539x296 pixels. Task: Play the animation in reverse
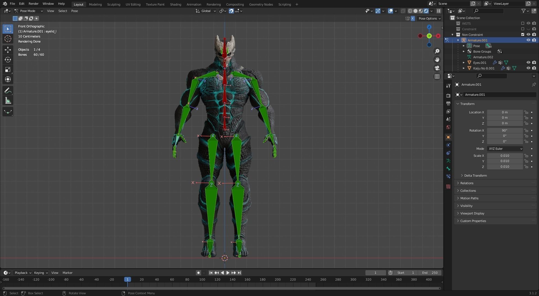(222, 273)
